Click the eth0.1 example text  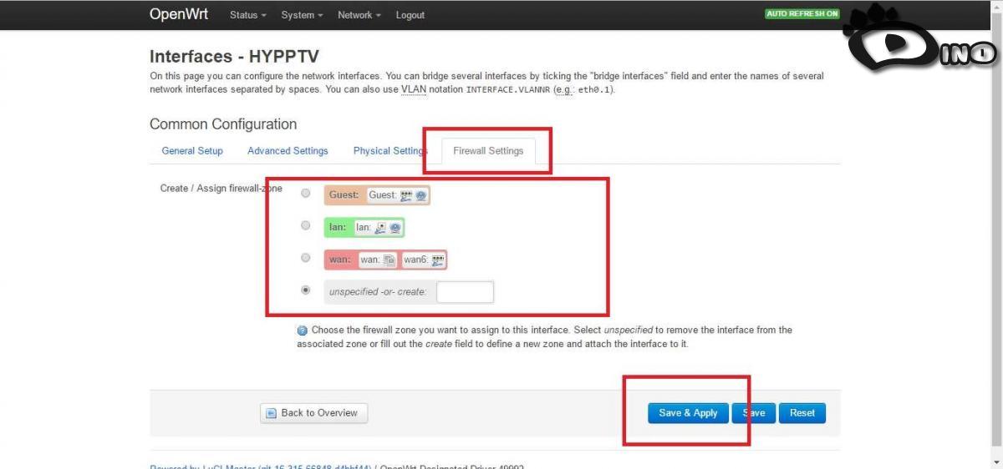pyautogui.click(x=594, y=89)
